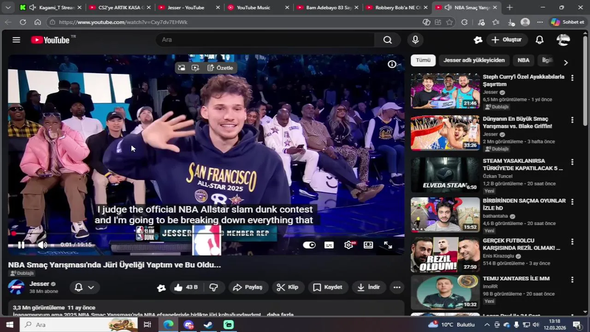Open Blake Griffin dunk contest video thumbnail
590x332 pixels.
445,133
